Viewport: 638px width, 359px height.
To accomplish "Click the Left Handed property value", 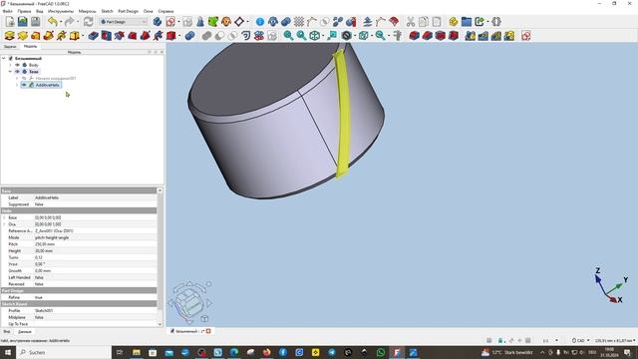I will [96, 277].
